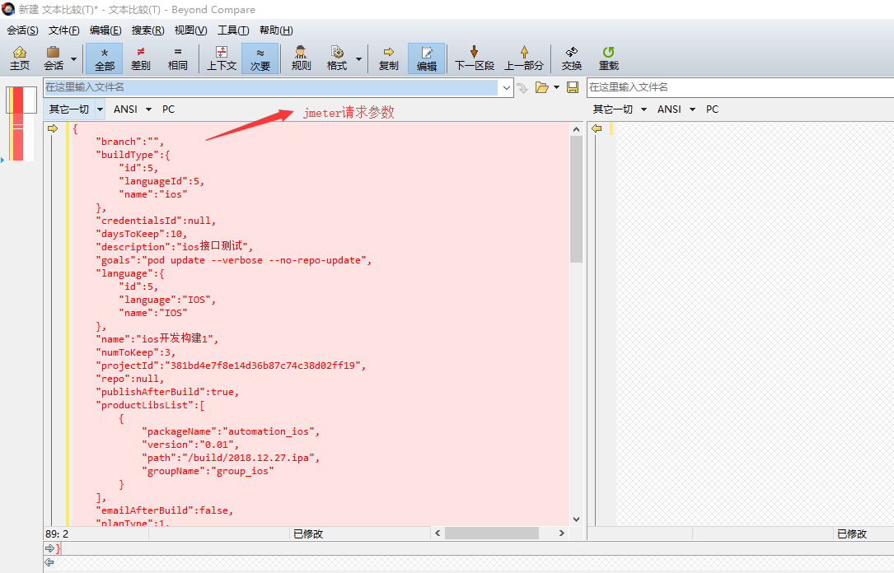Open right pane ANSI encoding dropdown
This screenshot has height=573, width=894.
click(676, 109)
